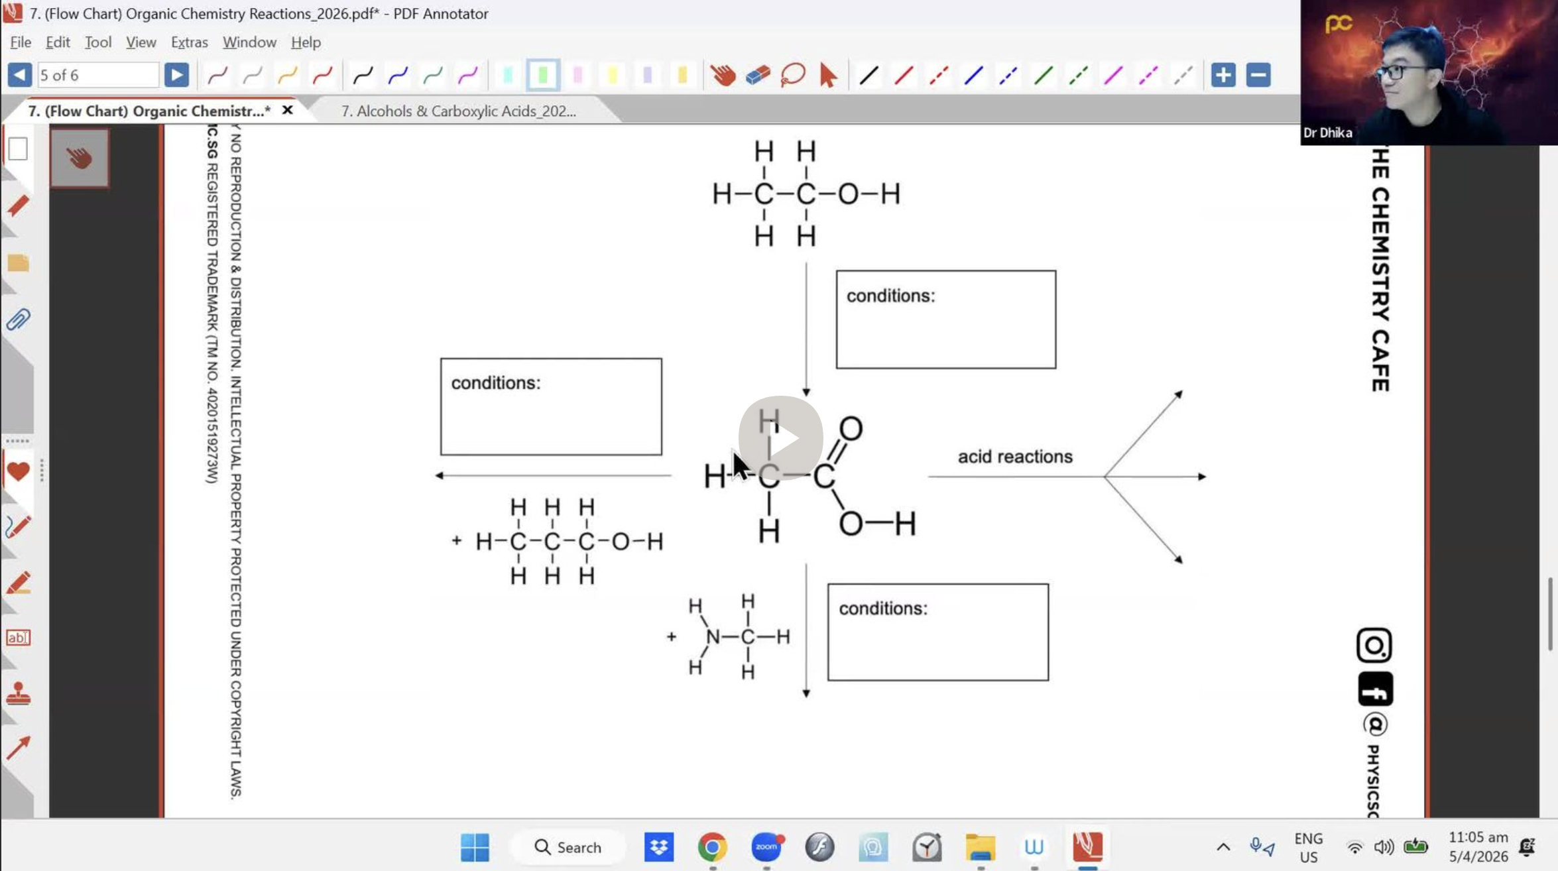1558x871 pixels.
Task: Select the dashed grey line tool
Action: click(1183, 76)
